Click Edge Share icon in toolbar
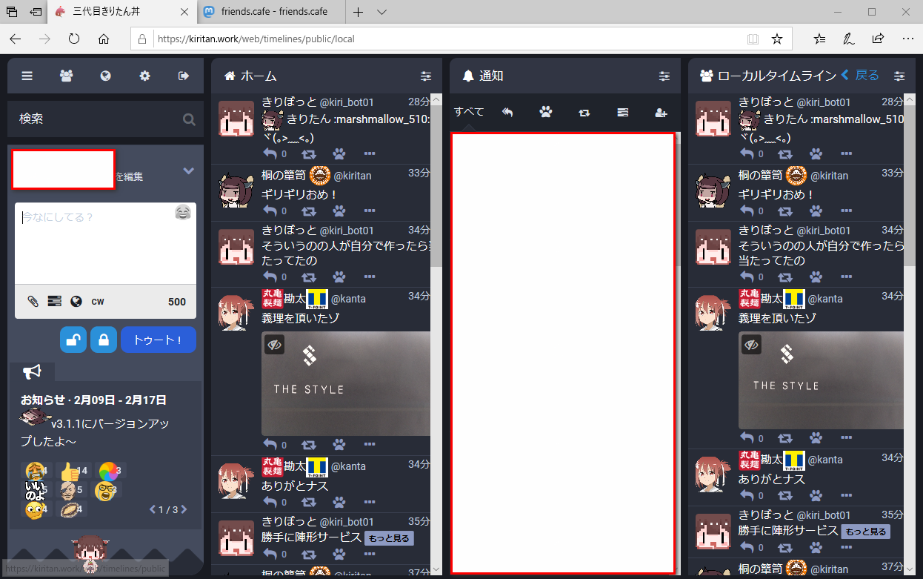The width and height of the screenshot is (923, 579). point(878,39)
